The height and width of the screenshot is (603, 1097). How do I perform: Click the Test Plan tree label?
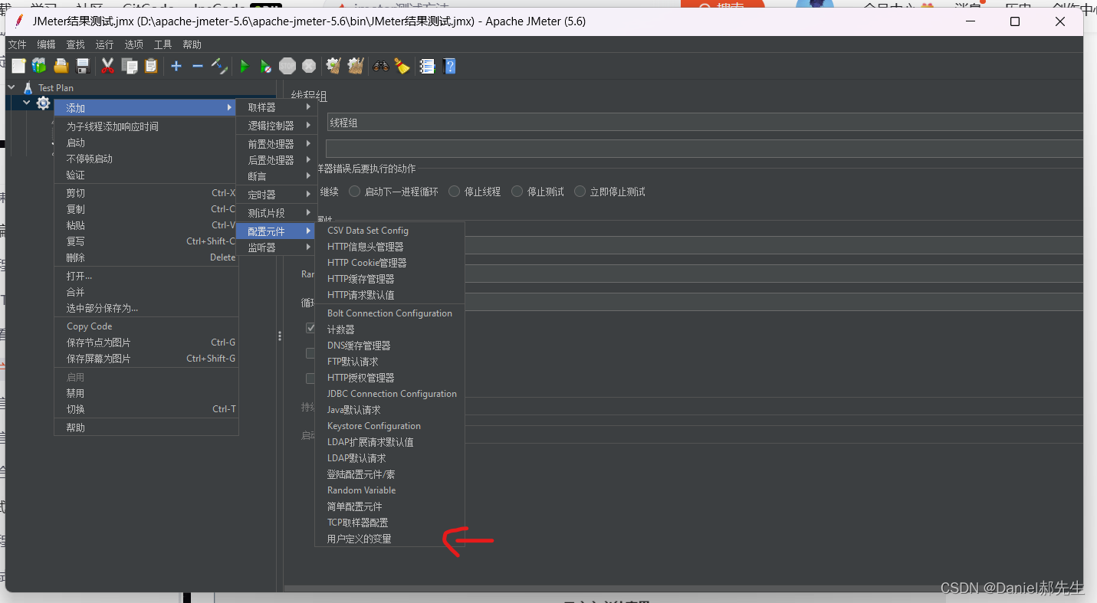tap(56, 88)
